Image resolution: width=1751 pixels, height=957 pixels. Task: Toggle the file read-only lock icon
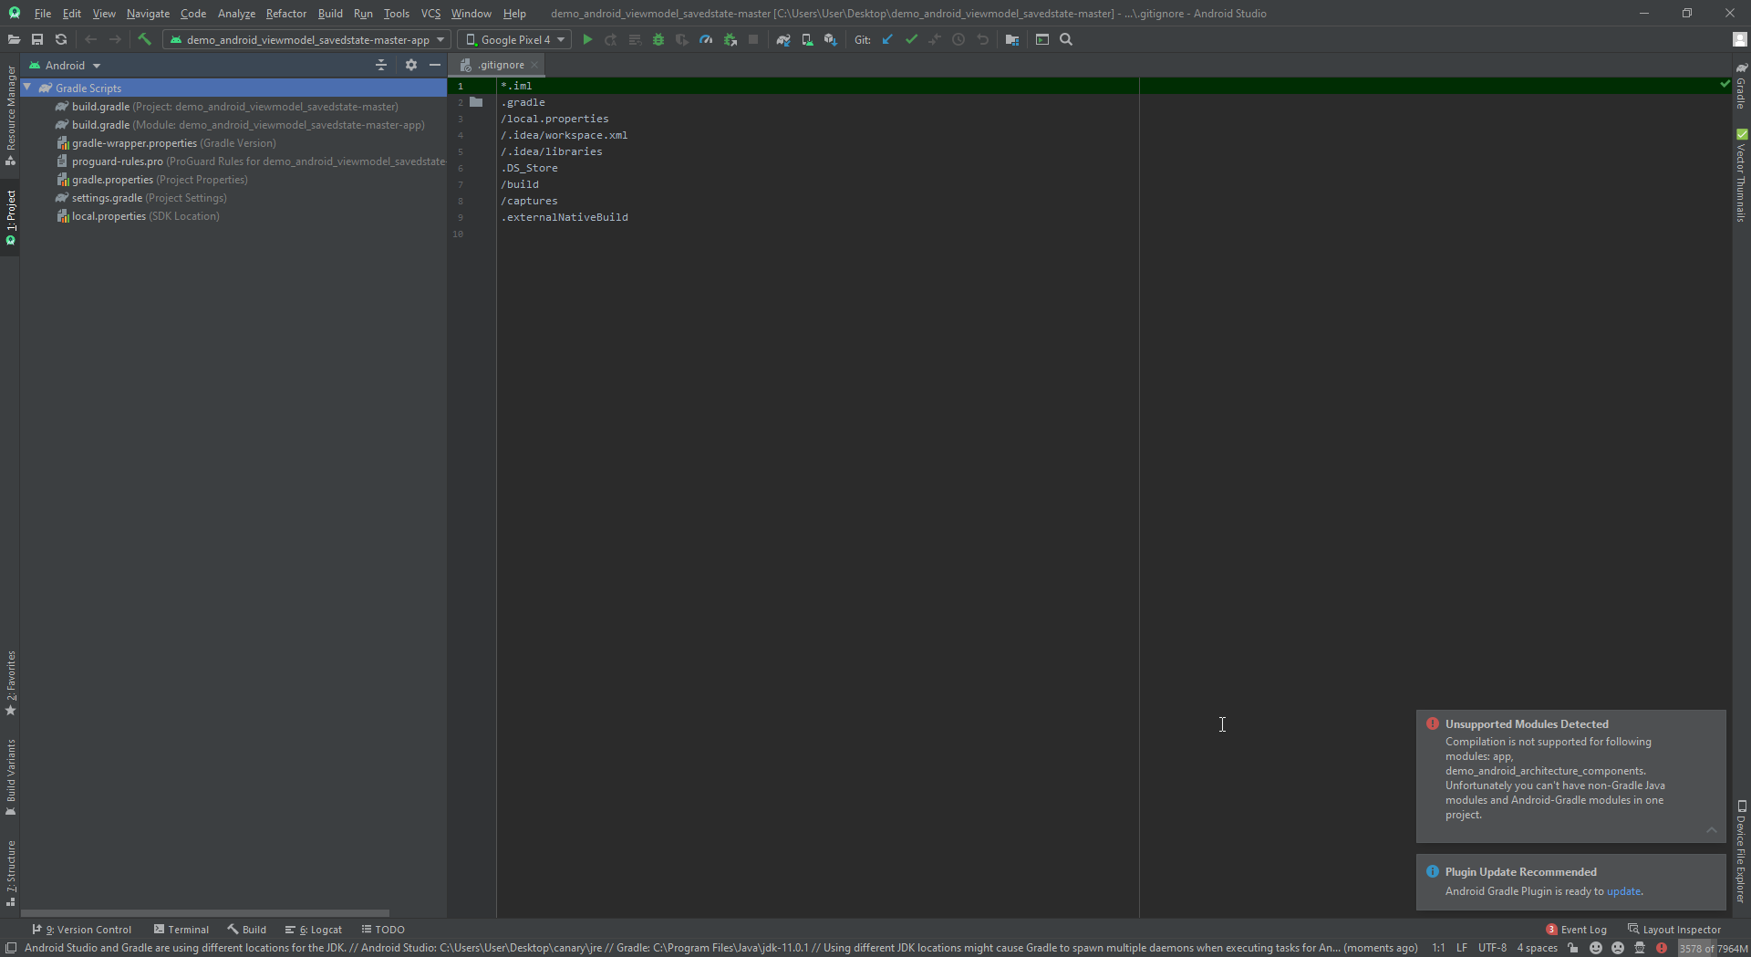[1573, 948]
